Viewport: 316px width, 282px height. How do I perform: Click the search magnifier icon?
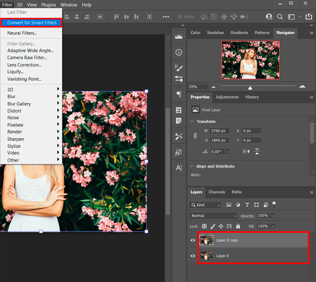point(280,17)
